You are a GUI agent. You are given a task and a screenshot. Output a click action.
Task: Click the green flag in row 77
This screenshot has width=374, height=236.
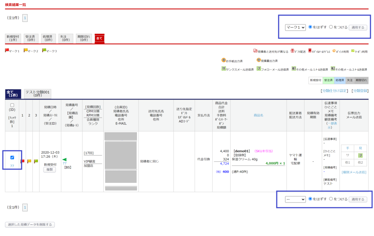pyautogui.click(x=36, y=161)
